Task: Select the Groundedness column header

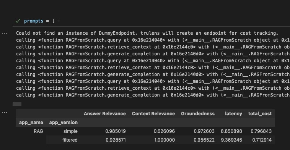Action: pos(198,114)
